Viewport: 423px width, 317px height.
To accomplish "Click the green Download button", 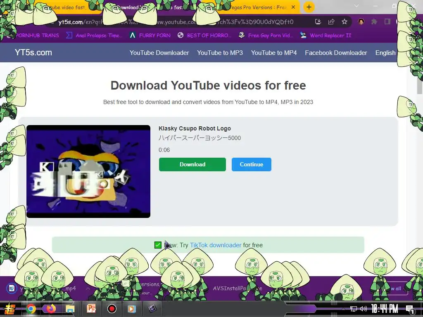I will 192,164.
